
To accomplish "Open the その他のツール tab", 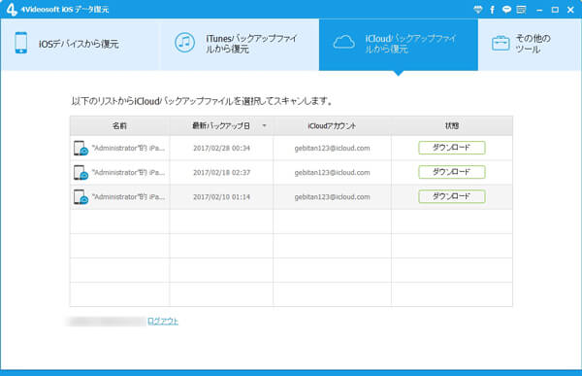I will point(530,45).
